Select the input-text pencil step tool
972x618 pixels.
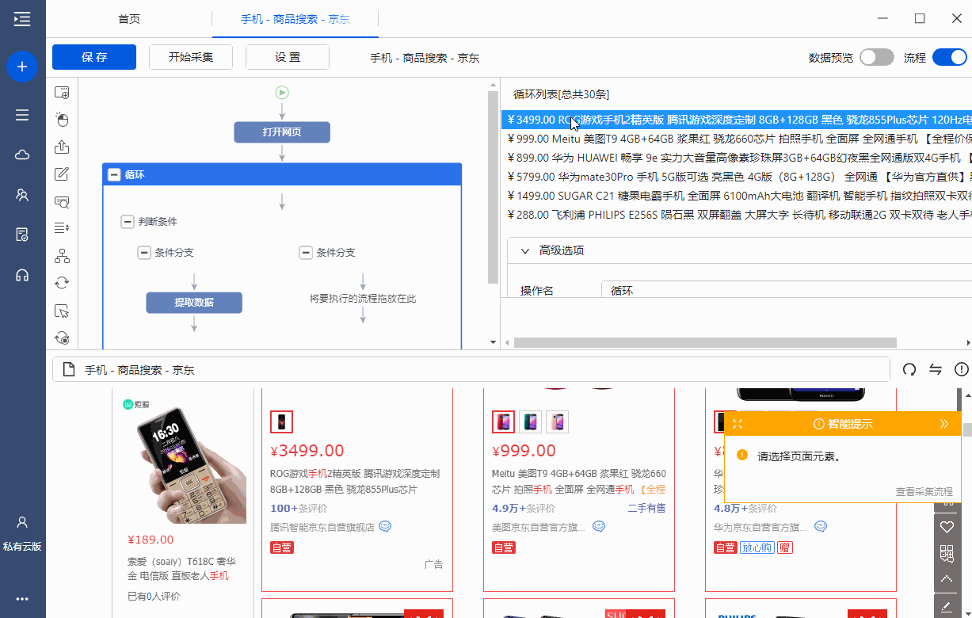pos(62,174)
